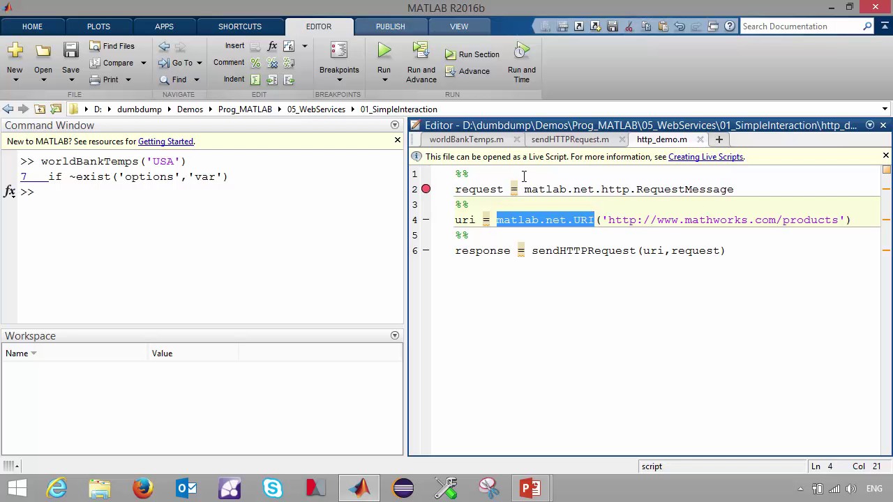Viewport: 893px width, 502px height.
Task: Click the Run and Advance icon
Action: pos(421,50)
